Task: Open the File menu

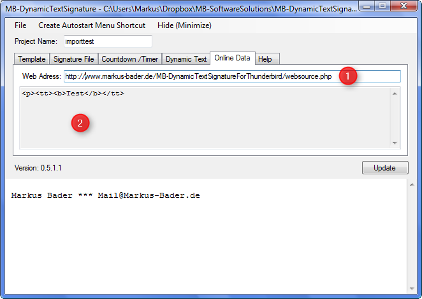Action: 20,25
